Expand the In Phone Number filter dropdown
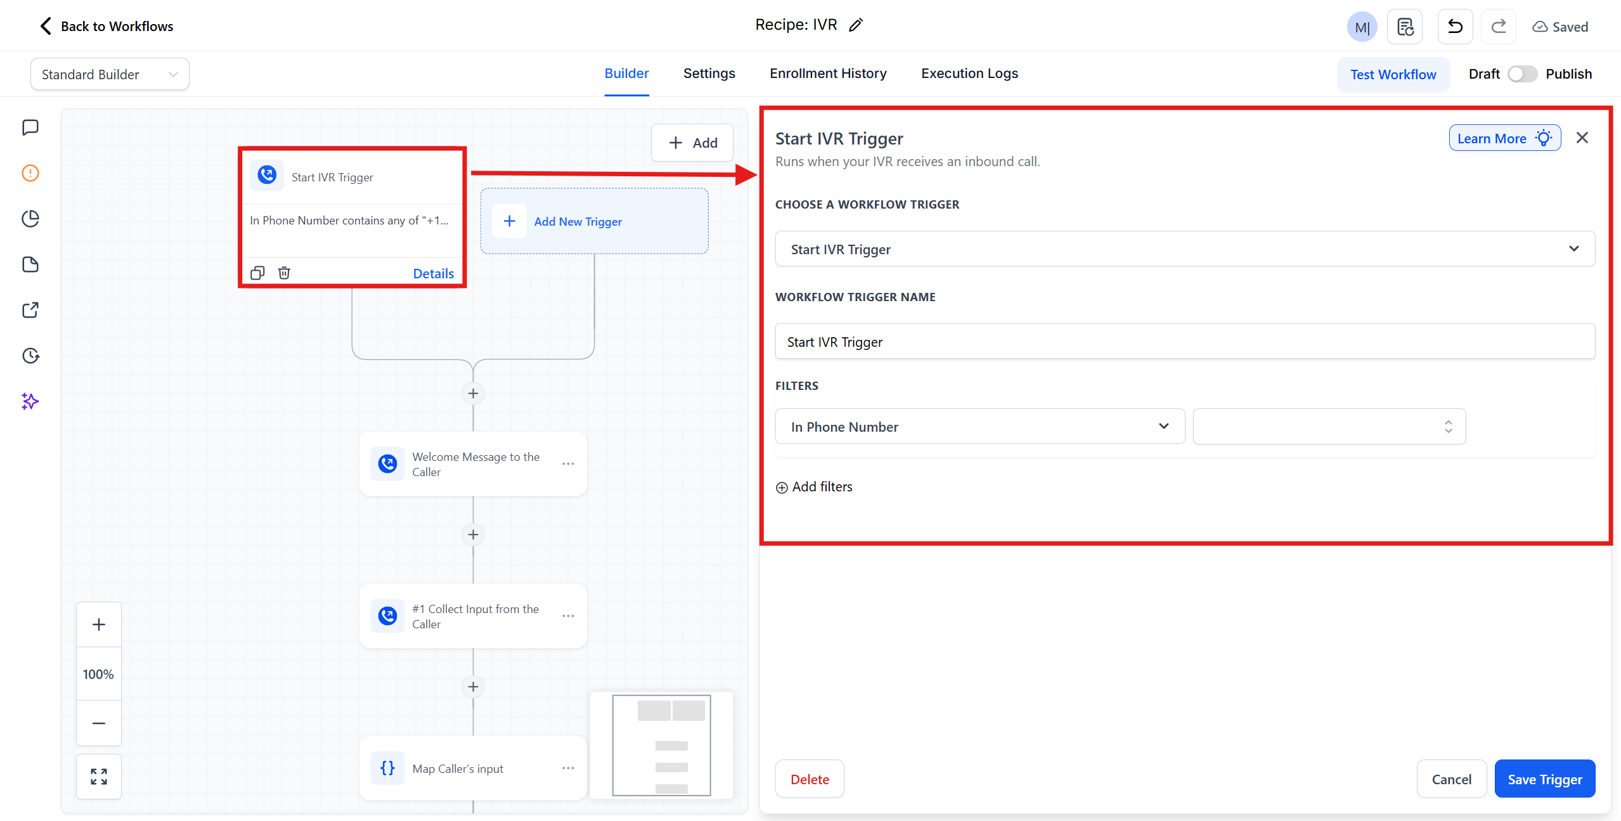The width and height of the screenshot is (1621, 821). pyautogui.click(x=979, y=427)
